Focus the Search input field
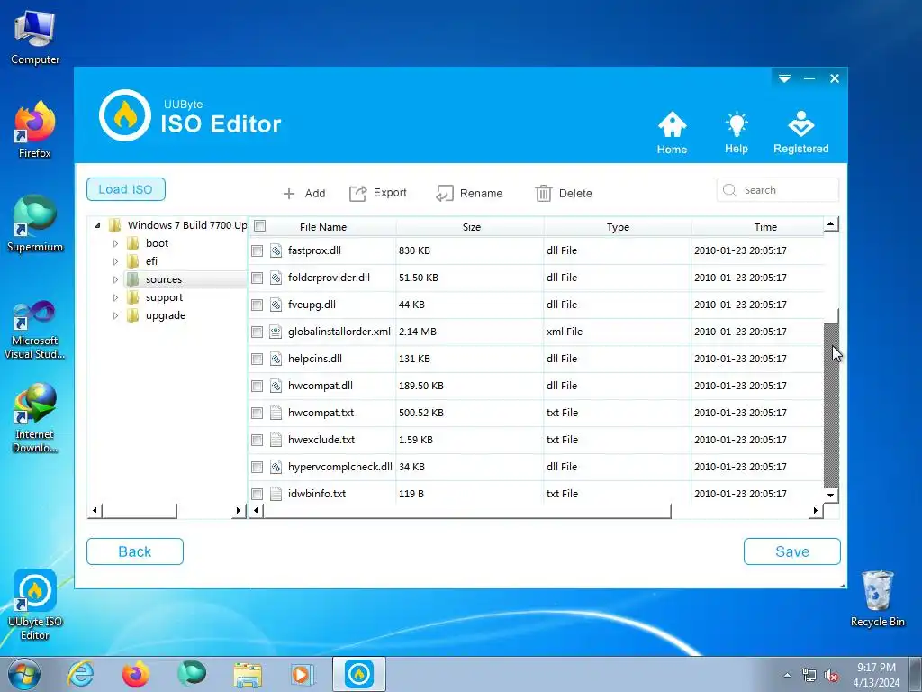922x692 pixels. pos(777,190)
